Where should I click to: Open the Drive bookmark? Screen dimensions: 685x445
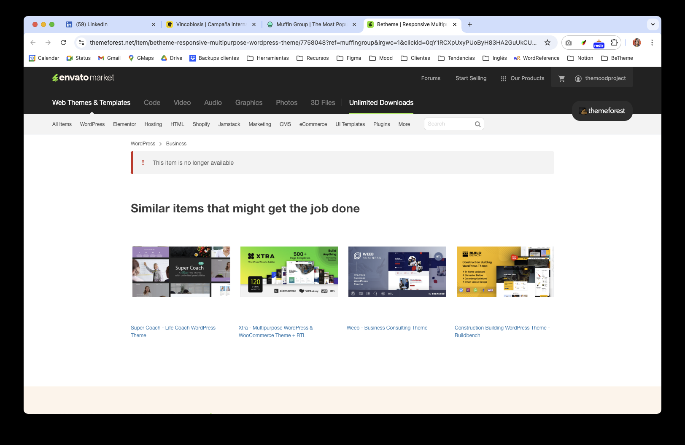pos(172,58)
